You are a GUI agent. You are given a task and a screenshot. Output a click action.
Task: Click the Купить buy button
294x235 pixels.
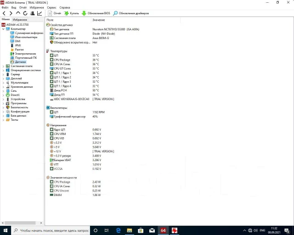click(x=72, y=13)
